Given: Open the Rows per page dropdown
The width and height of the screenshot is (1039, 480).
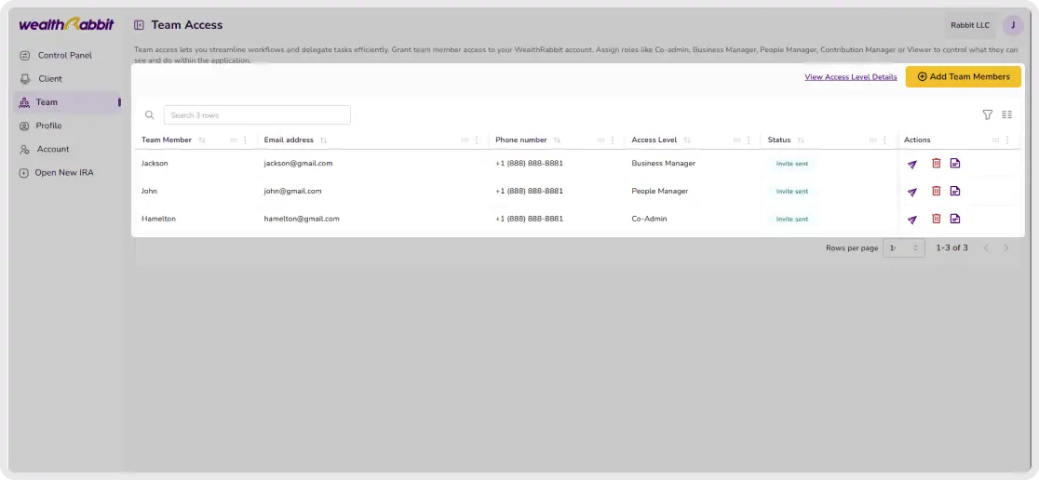Looking at the screenshot, I should tap(904, 248).
